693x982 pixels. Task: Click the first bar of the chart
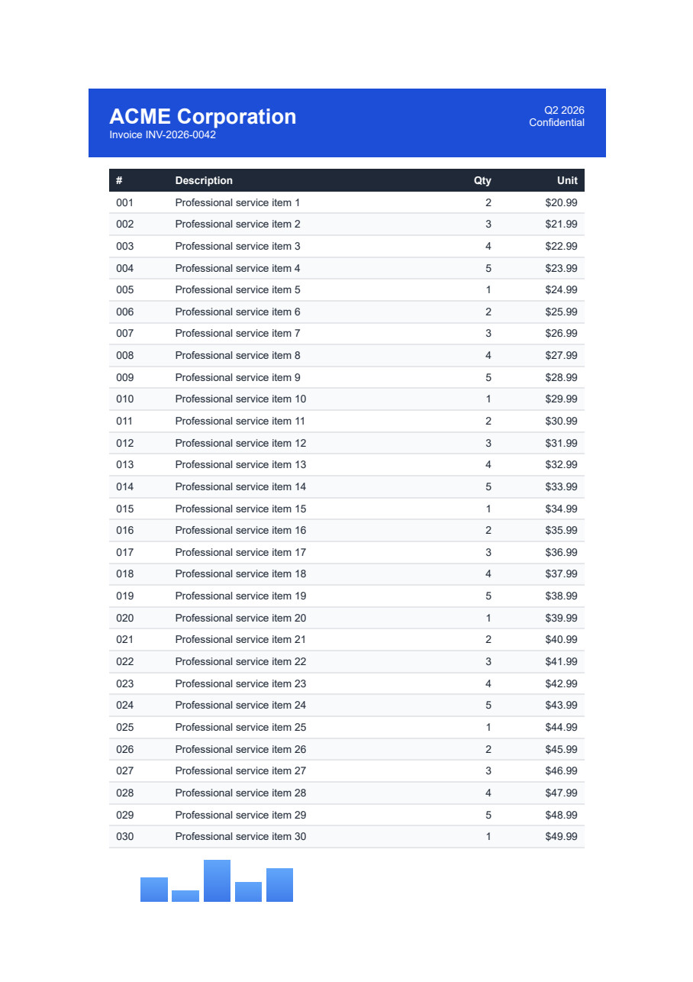(154, 890)
